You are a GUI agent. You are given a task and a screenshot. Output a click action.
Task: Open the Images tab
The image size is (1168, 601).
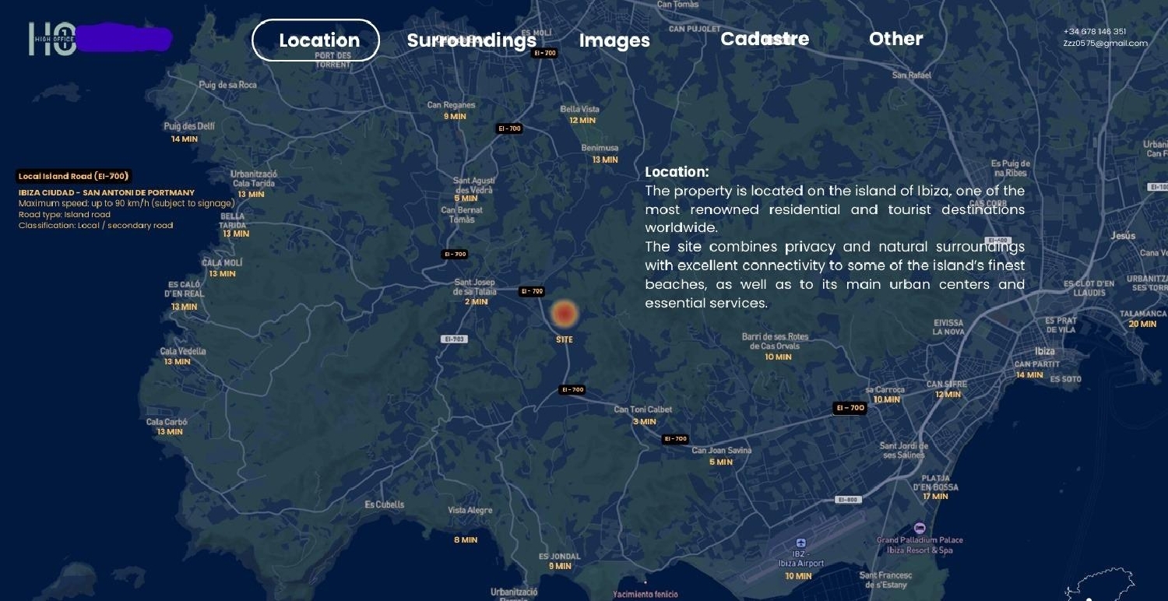point(614,40)
